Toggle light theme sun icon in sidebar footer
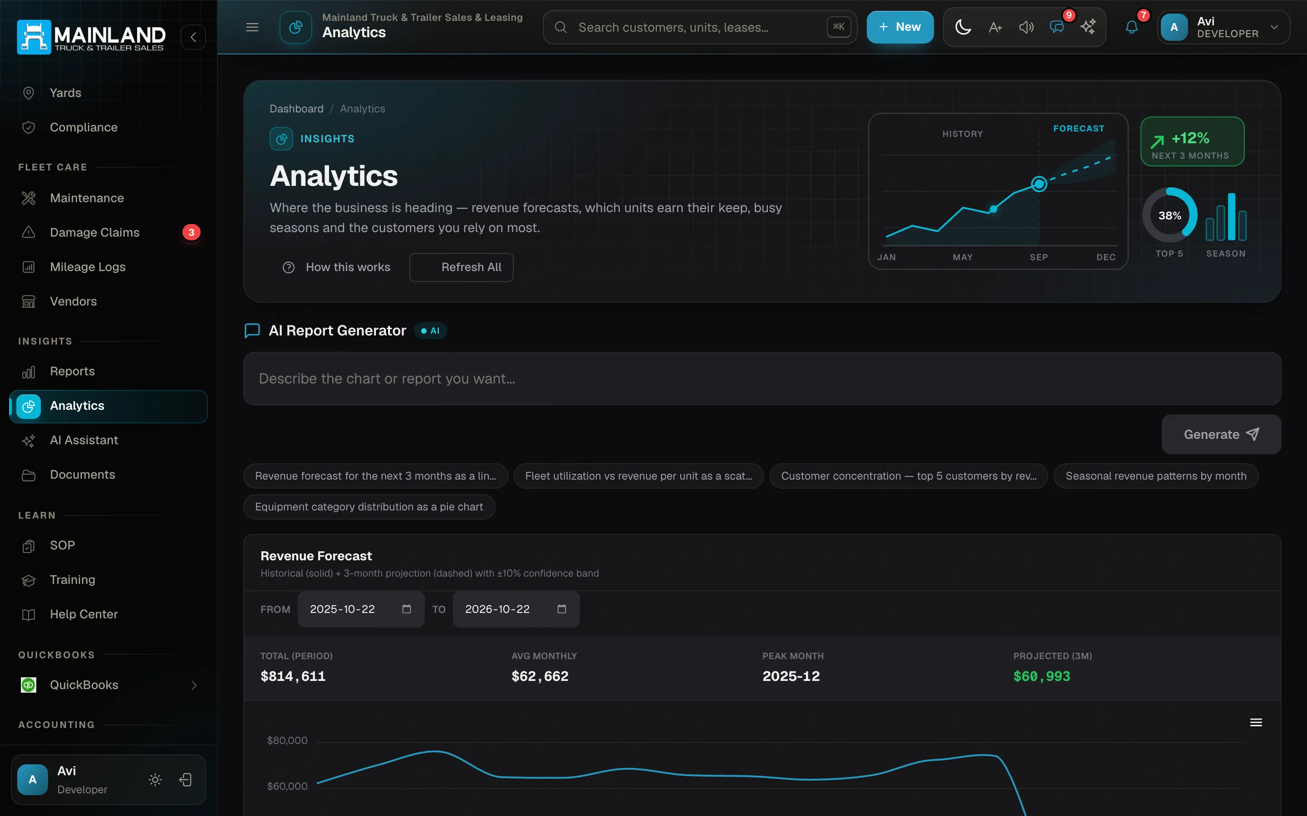 (x=155, y=780)
